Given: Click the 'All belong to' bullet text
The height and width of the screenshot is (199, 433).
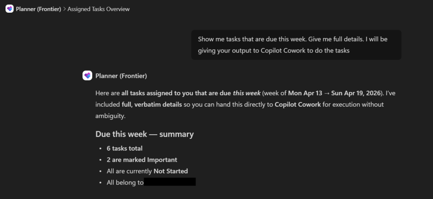Looking at the screenshot, I should [x=124, y=182].
